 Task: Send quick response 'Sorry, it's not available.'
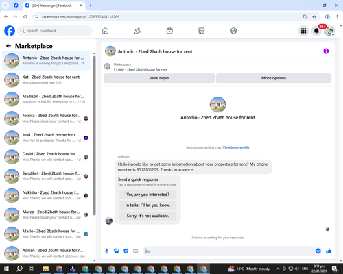[x=147, y=216]
